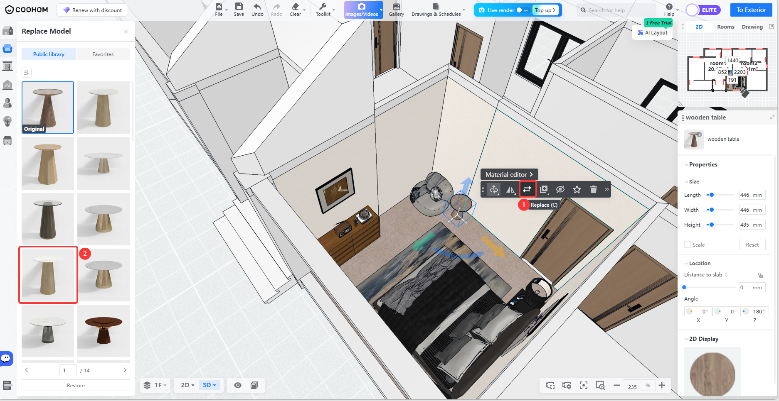This screenshot has width=779, height=401.
Task: Expand more options in the floating toolbar
Action: click(607, 189)
